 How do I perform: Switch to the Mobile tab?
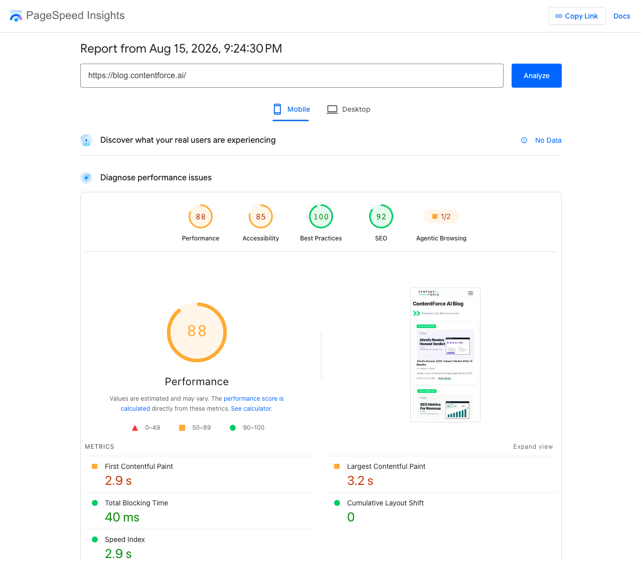(291, 109)
